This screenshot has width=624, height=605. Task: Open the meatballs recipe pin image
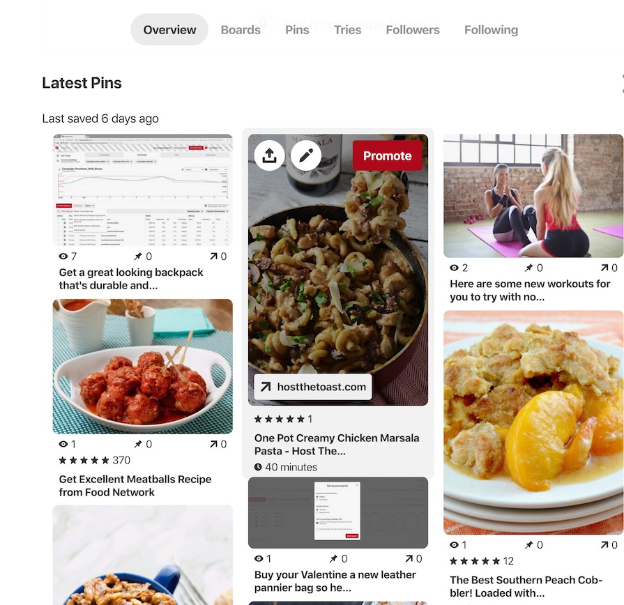(143, 367)
